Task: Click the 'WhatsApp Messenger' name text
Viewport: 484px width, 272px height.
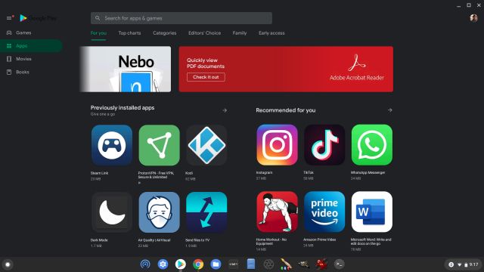Action: [368, 173]
